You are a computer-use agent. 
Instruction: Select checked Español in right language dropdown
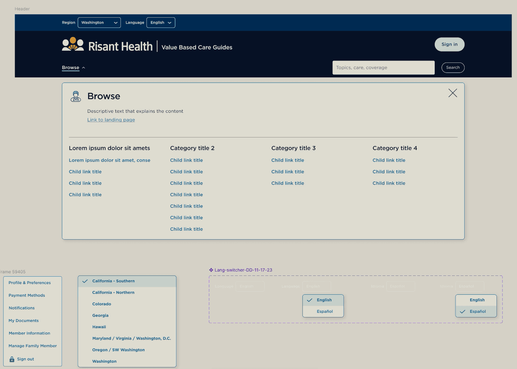476,311
